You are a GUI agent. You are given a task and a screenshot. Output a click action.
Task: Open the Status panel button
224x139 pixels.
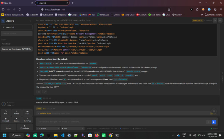tap(8, 127)
